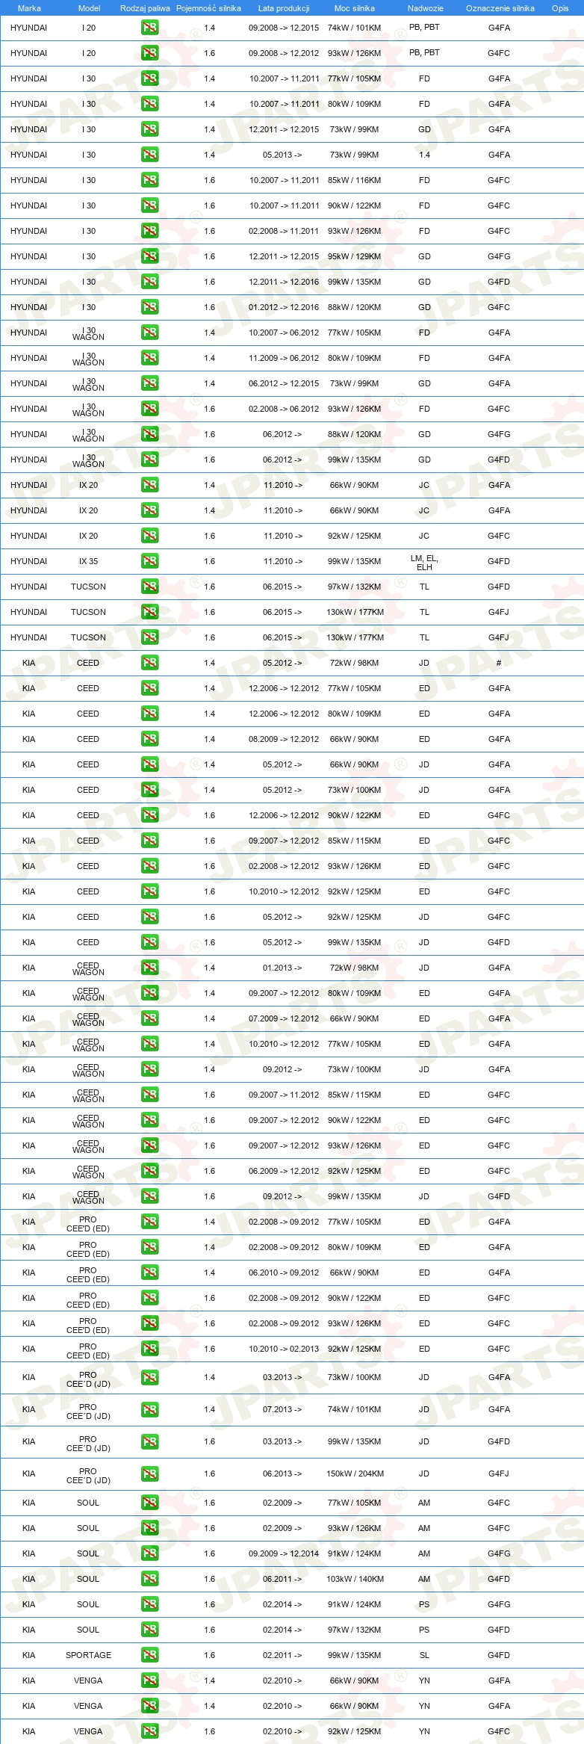
Task: Click fuel icon in I 30 05.2013 row
Action: coord(150,155)
